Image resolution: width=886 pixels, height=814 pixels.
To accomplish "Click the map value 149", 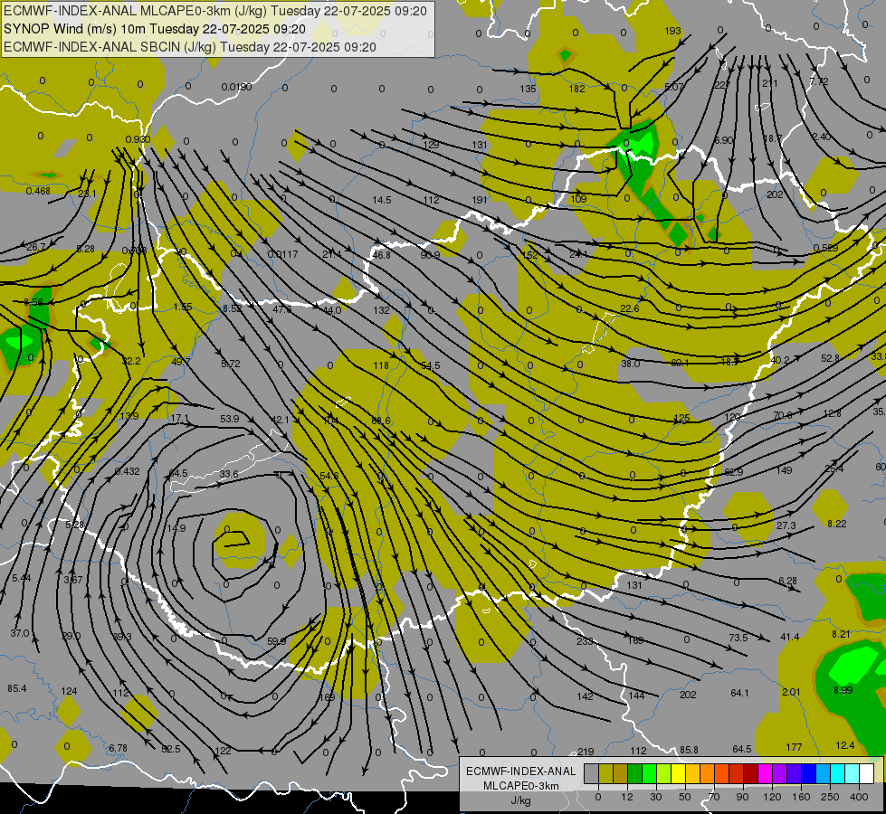I will point(784,470).
